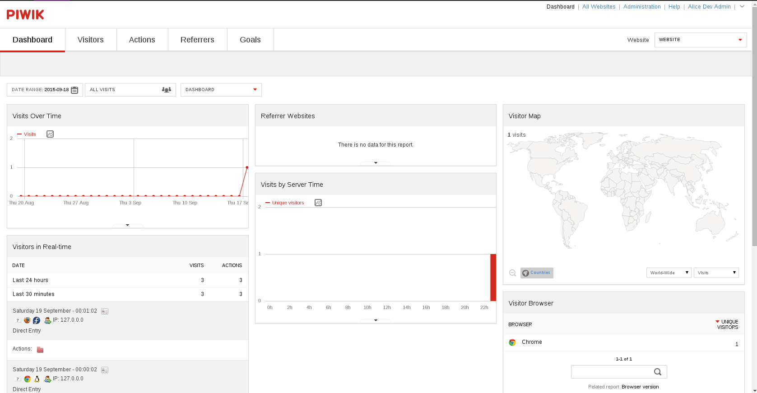Open the Dashboard selector dropdown
Viewport: 757px width, 393px height.
click(221, 90)
